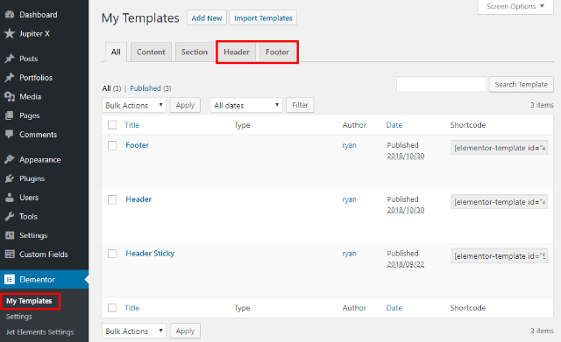Image resolution: width=561 pixels, height=342 pixels.
Task: Sort by Date column header at top
Action: 394,125
